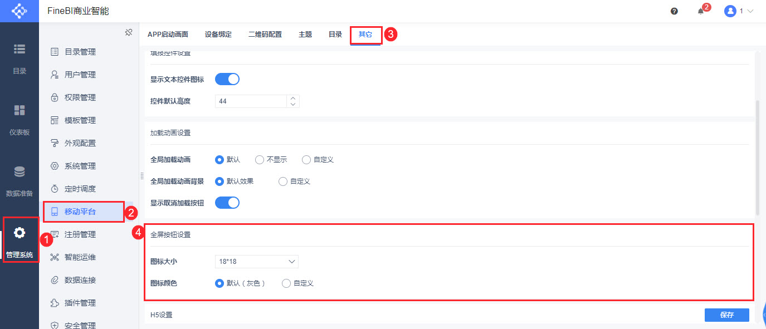The height and width of the screenshot is (329, 766).
Task: Open 用户管理 in the sidebar menu
Action: (80, 75)
